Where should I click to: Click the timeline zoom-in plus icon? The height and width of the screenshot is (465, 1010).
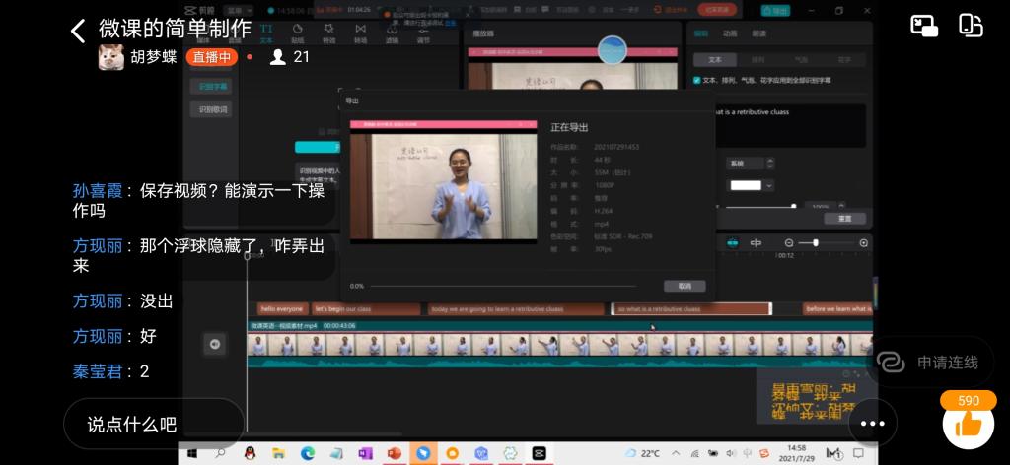pyautogui.click(x=864, y=242)
